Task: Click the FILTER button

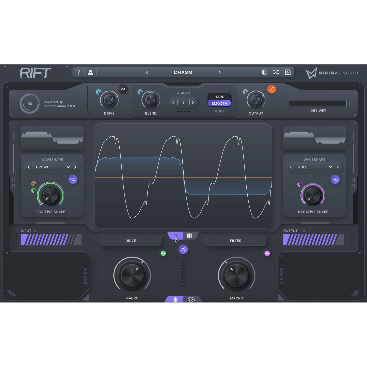Action: (x=235, y=241)
